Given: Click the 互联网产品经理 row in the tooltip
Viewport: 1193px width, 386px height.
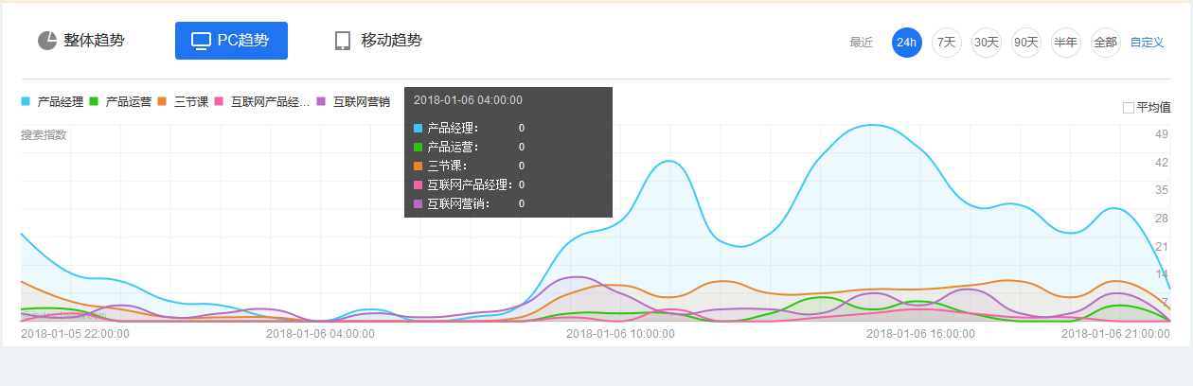Looking at the screenshot, I should click(x=470, y=184).
